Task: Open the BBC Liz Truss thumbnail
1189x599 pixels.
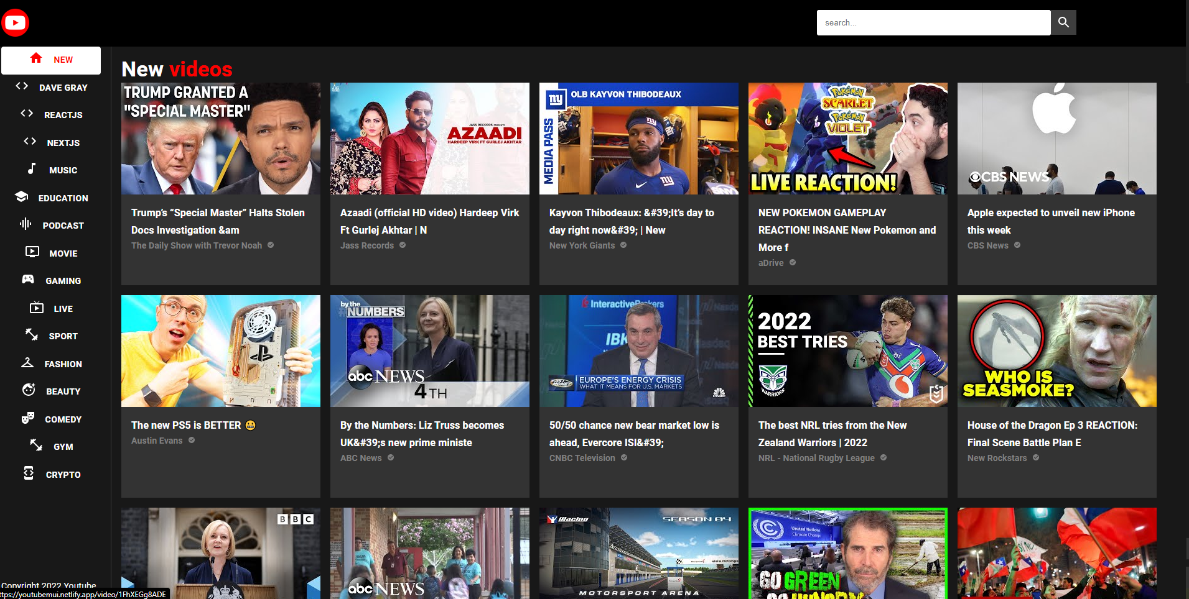Action: point(221,553)
